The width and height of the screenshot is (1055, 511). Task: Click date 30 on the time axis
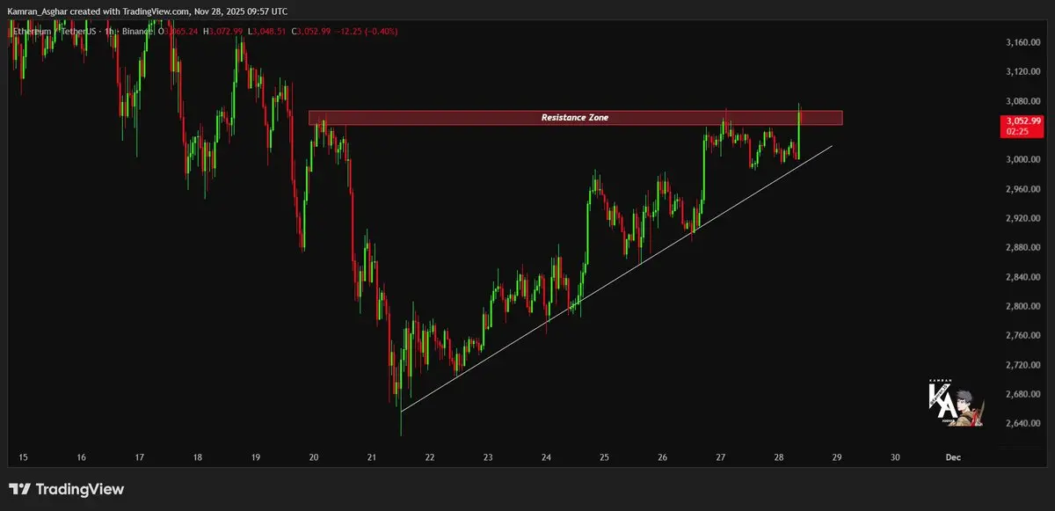click(895, 457)
